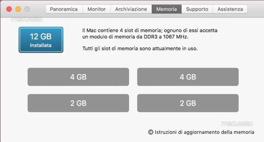This screenshot has height=142, width=264.
Task: Click the 12 GB Installata tile
Action: [41, 40]
